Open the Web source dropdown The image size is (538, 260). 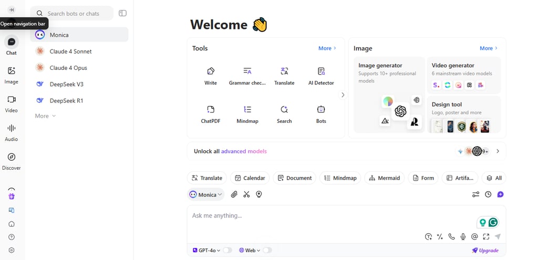point(250,251)
